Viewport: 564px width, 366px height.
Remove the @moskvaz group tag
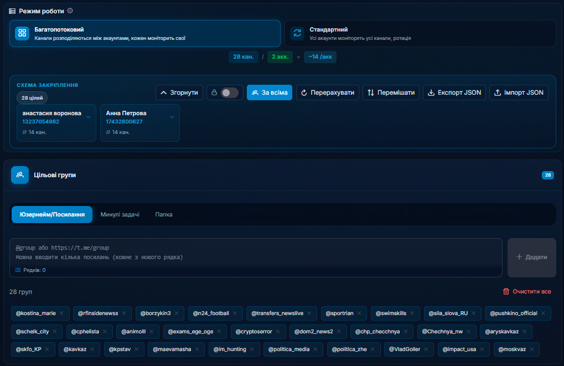coord(532,349)
